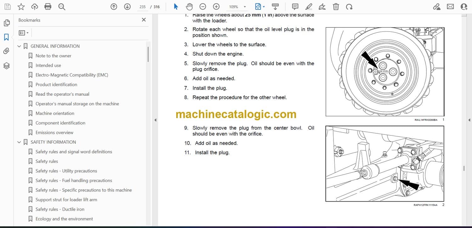Open the share link tool

436,7
